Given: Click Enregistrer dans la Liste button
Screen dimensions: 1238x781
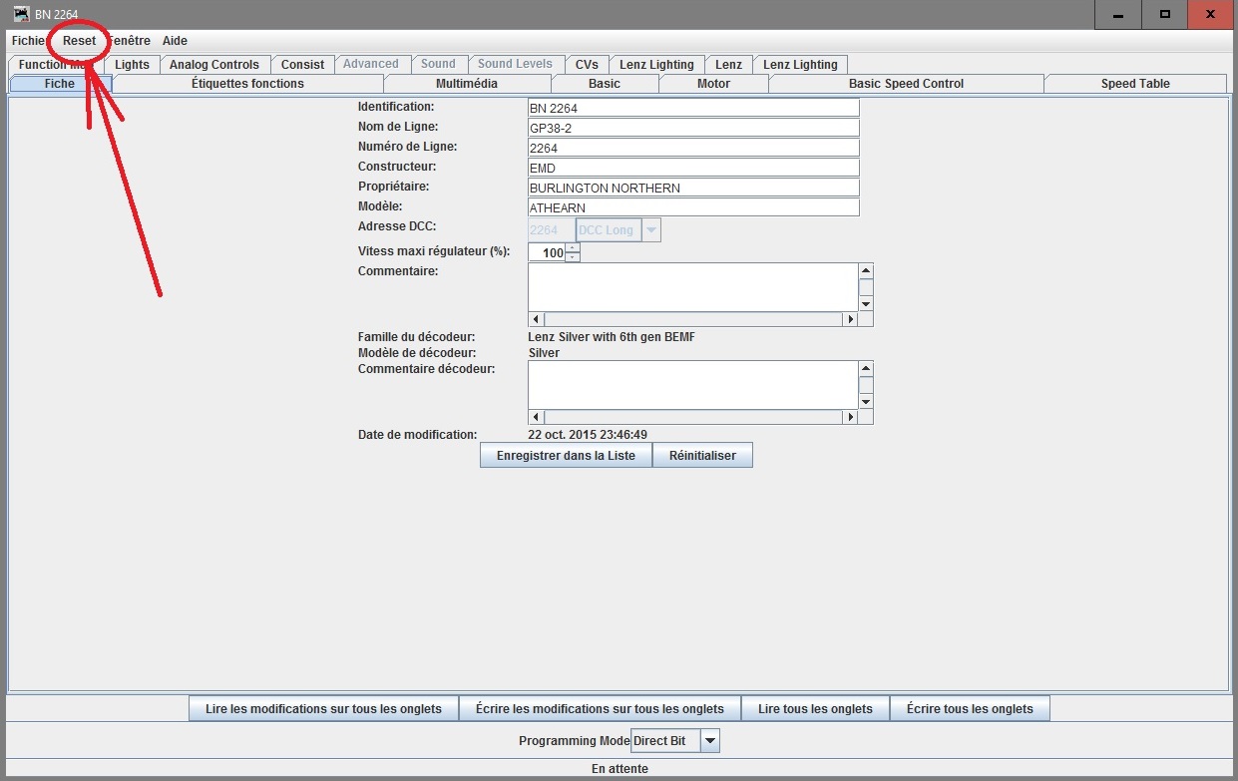Looking at the screenshot, I should 566,456.
